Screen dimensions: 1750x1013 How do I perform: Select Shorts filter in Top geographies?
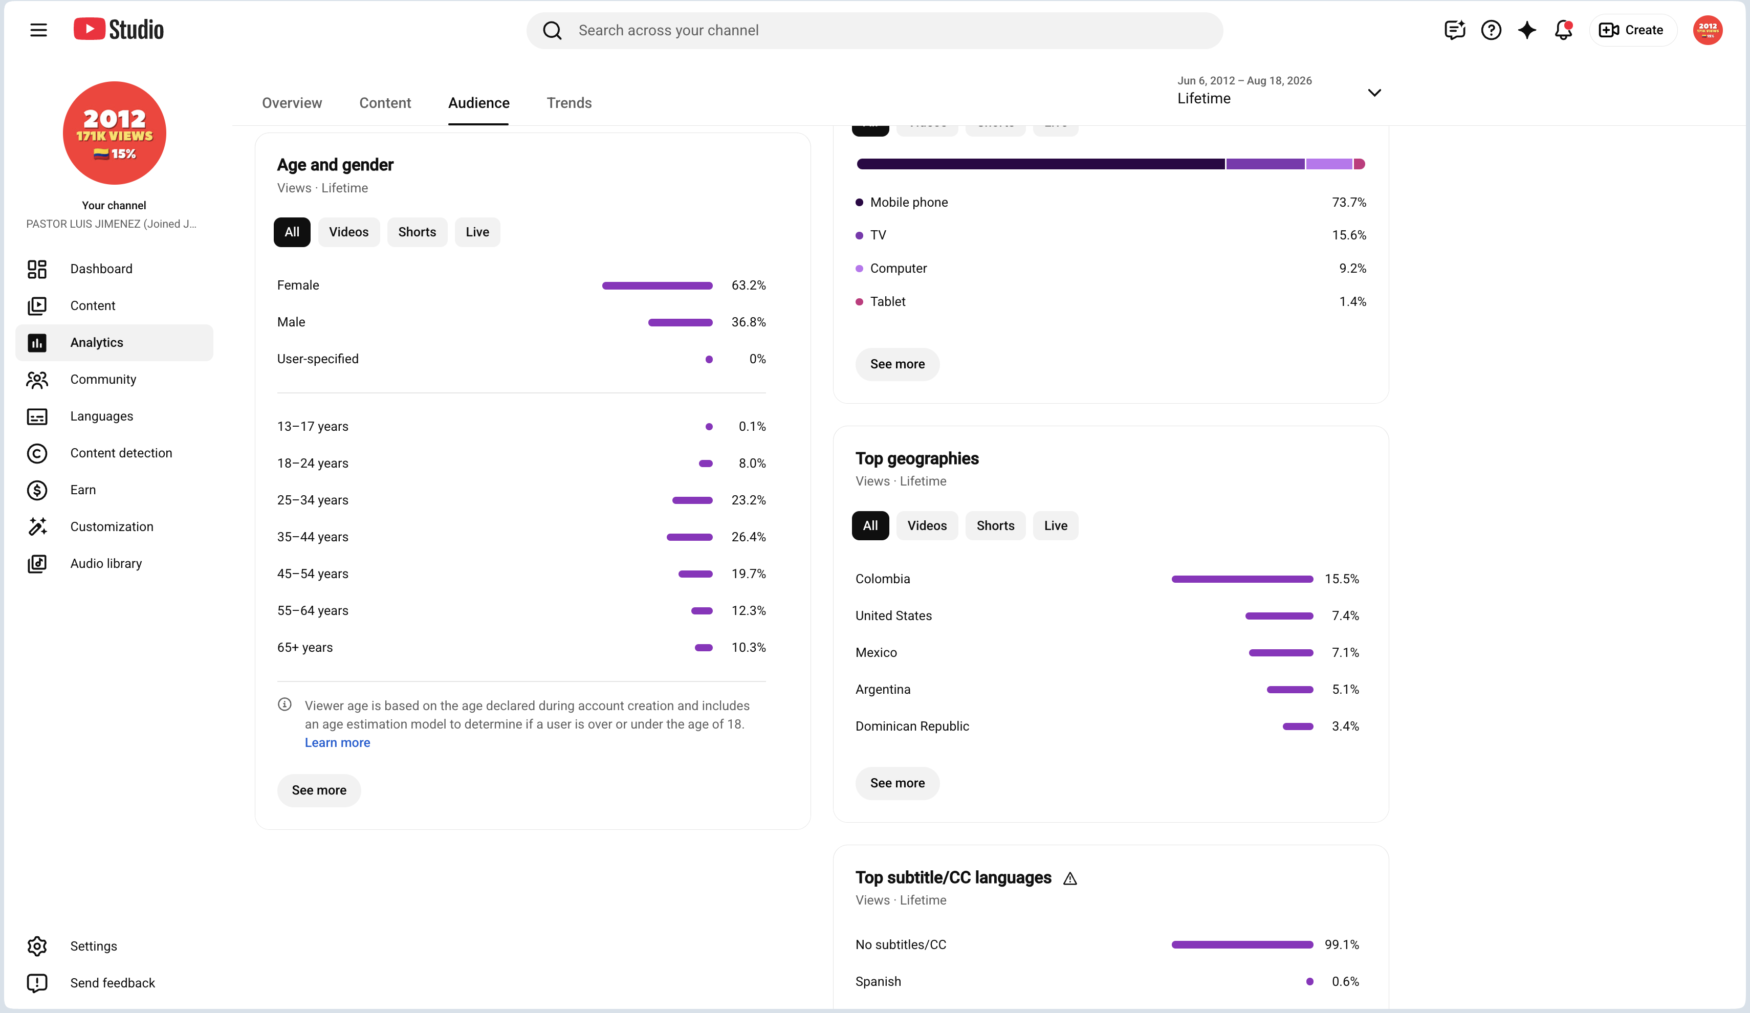(x=995, y=525)
